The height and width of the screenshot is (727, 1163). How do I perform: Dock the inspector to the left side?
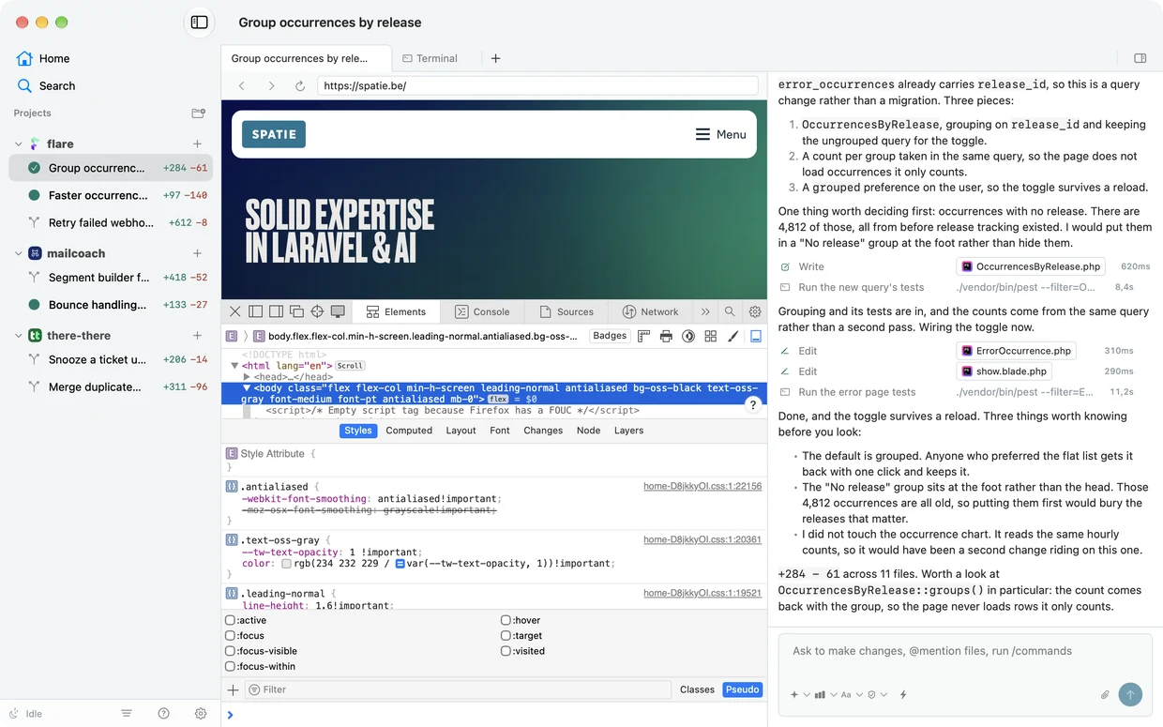[x=256, y=311]
